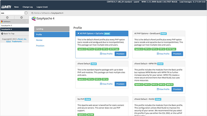Click the cPanel tag on cPanel Default + MPM ITK

click(160, 64)
